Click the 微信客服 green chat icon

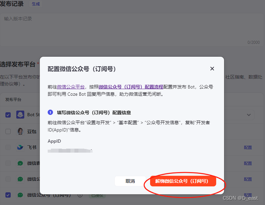point(20,163)
